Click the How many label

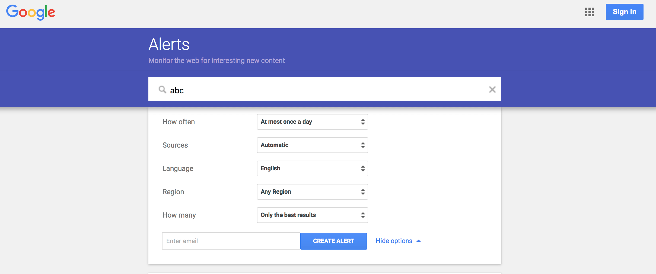point(179,215)
